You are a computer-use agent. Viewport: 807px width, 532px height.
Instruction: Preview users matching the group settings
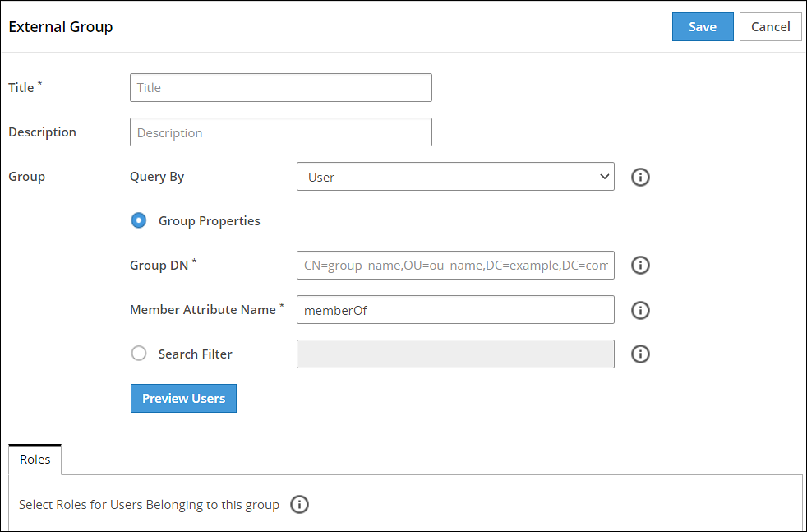(x=183, y=398)
